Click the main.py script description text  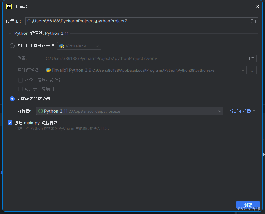point(63,129)
